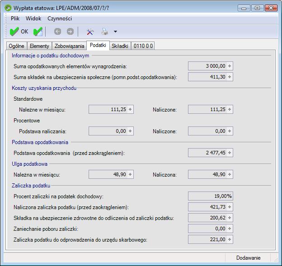Click the printer icon in toolbar
This screenshot has height=266, width=282.
[105, 32]
